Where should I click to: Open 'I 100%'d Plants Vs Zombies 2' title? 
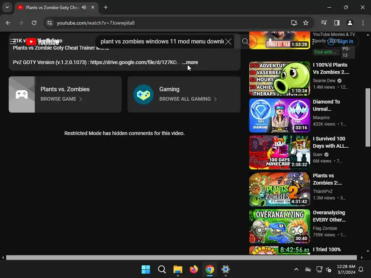pos(331,68)
